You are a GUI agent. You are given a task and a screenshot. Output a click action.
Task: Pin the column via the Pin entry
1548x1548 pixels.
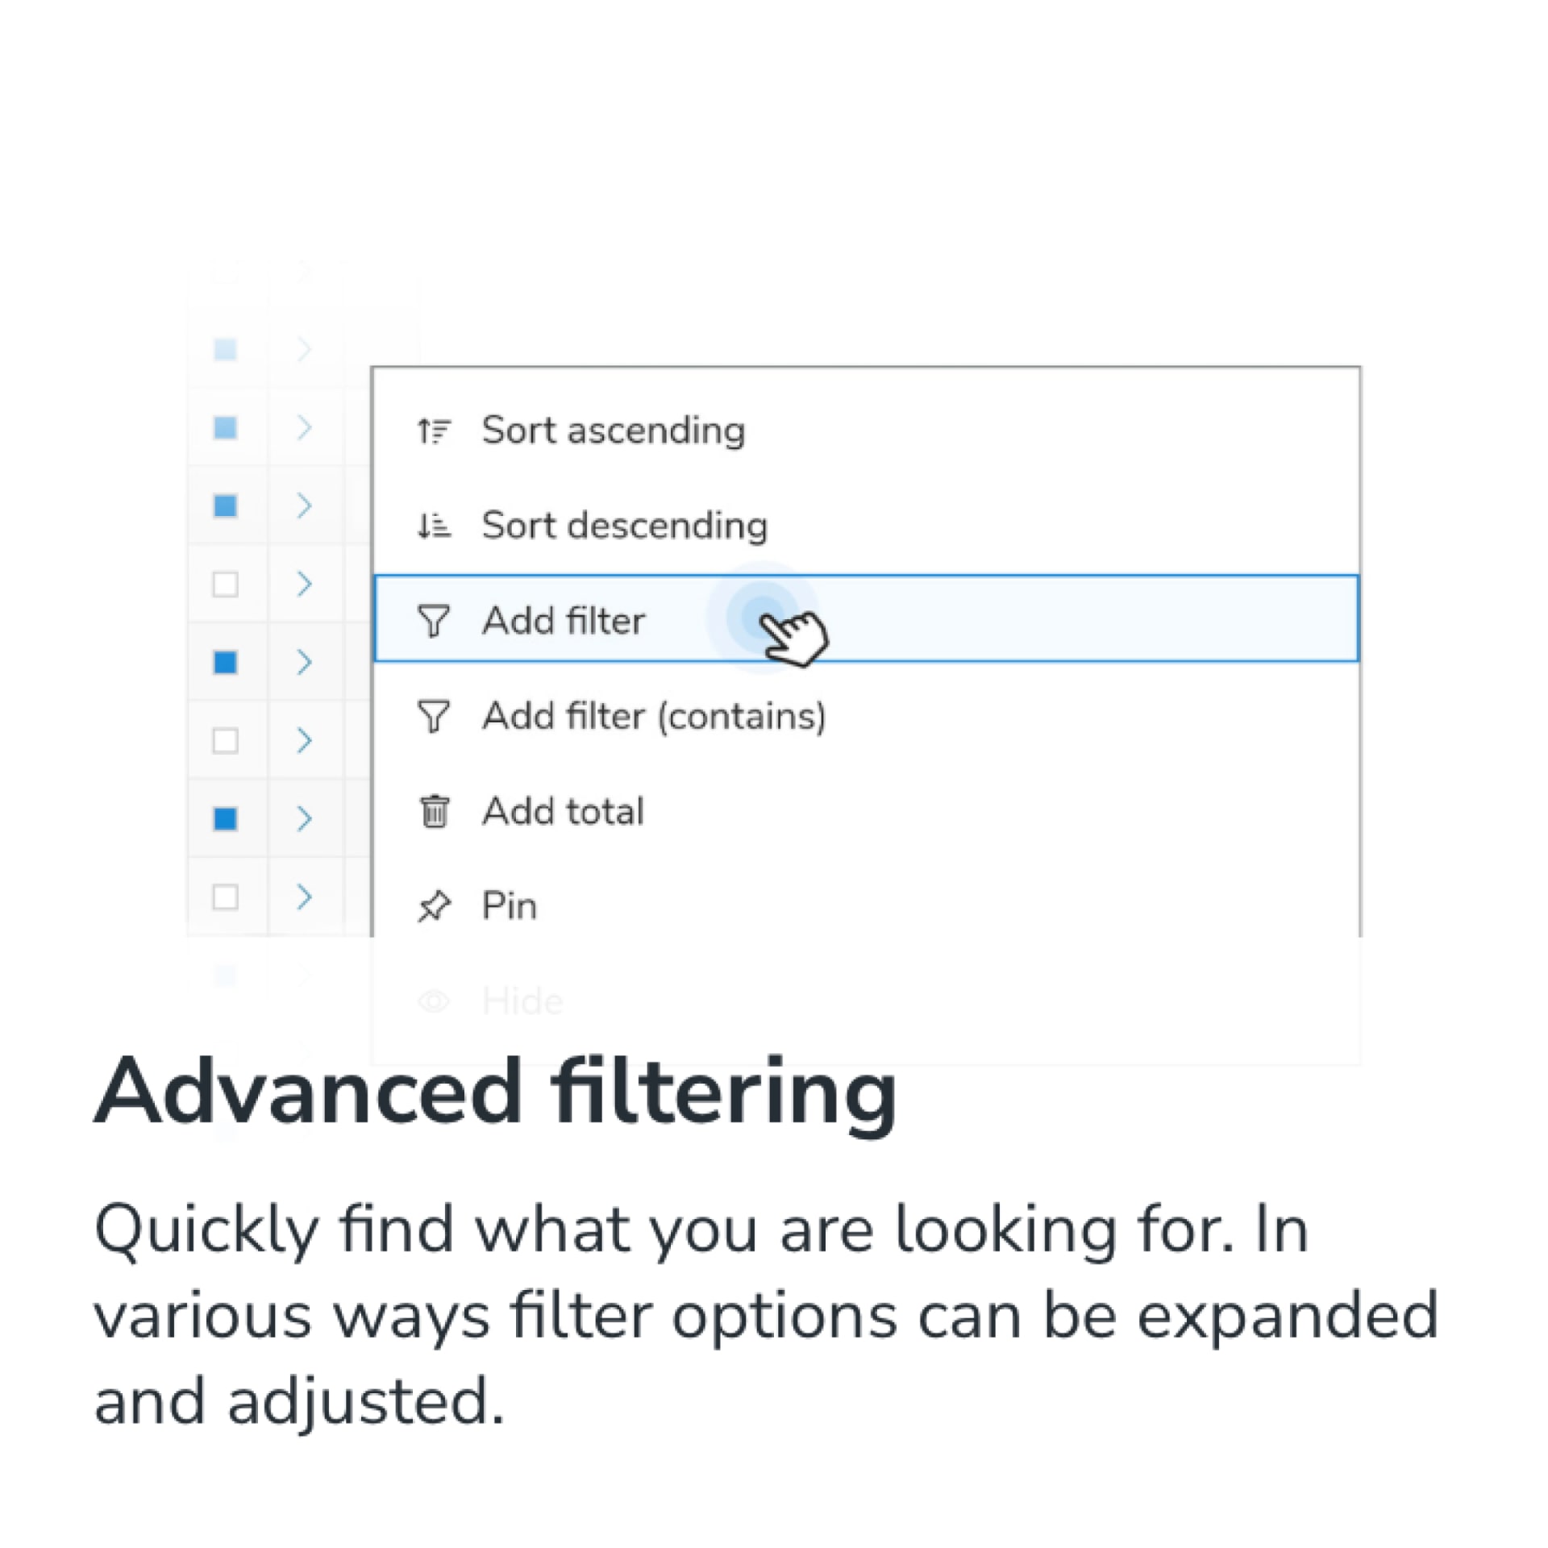tap(867, 906)
